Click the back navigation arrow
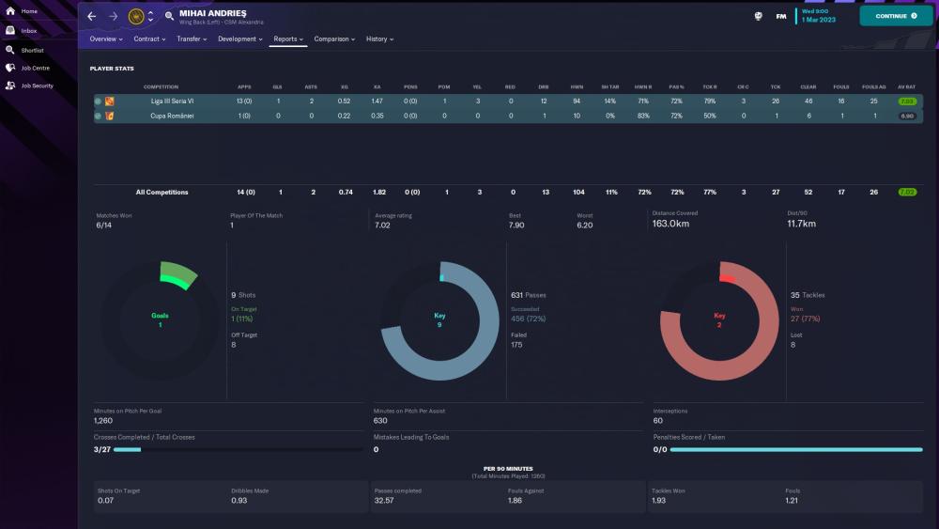 (91, 16)
